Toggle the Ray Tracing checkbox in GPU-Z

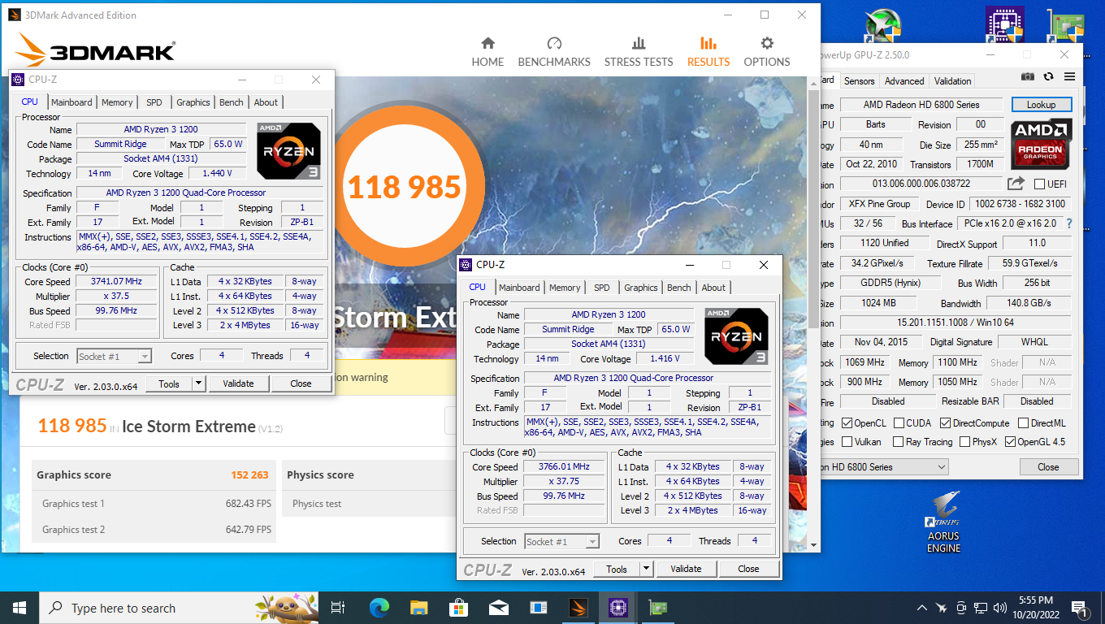[x=898, y=442]
